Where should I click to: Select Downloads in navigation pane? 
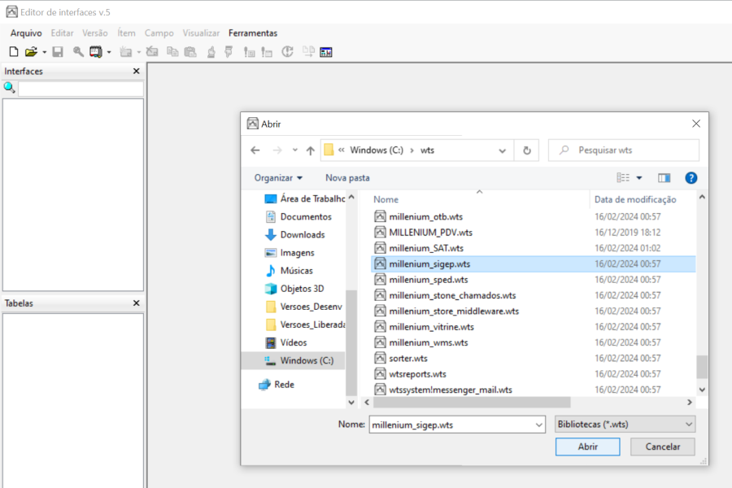click(x=295, y=235)
